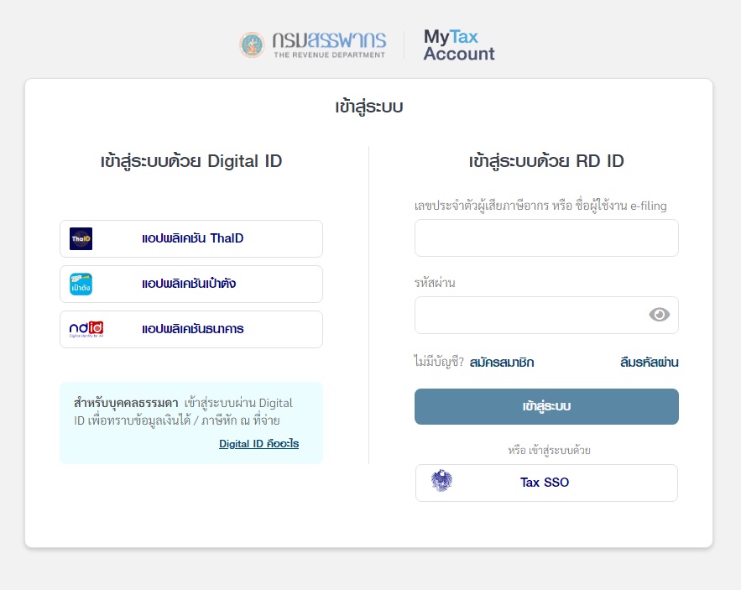Image resolution: width=741 pixels, height=590 pixels.
Task: Click the Revenue Department round emblem
Action: tap(251, 44)
